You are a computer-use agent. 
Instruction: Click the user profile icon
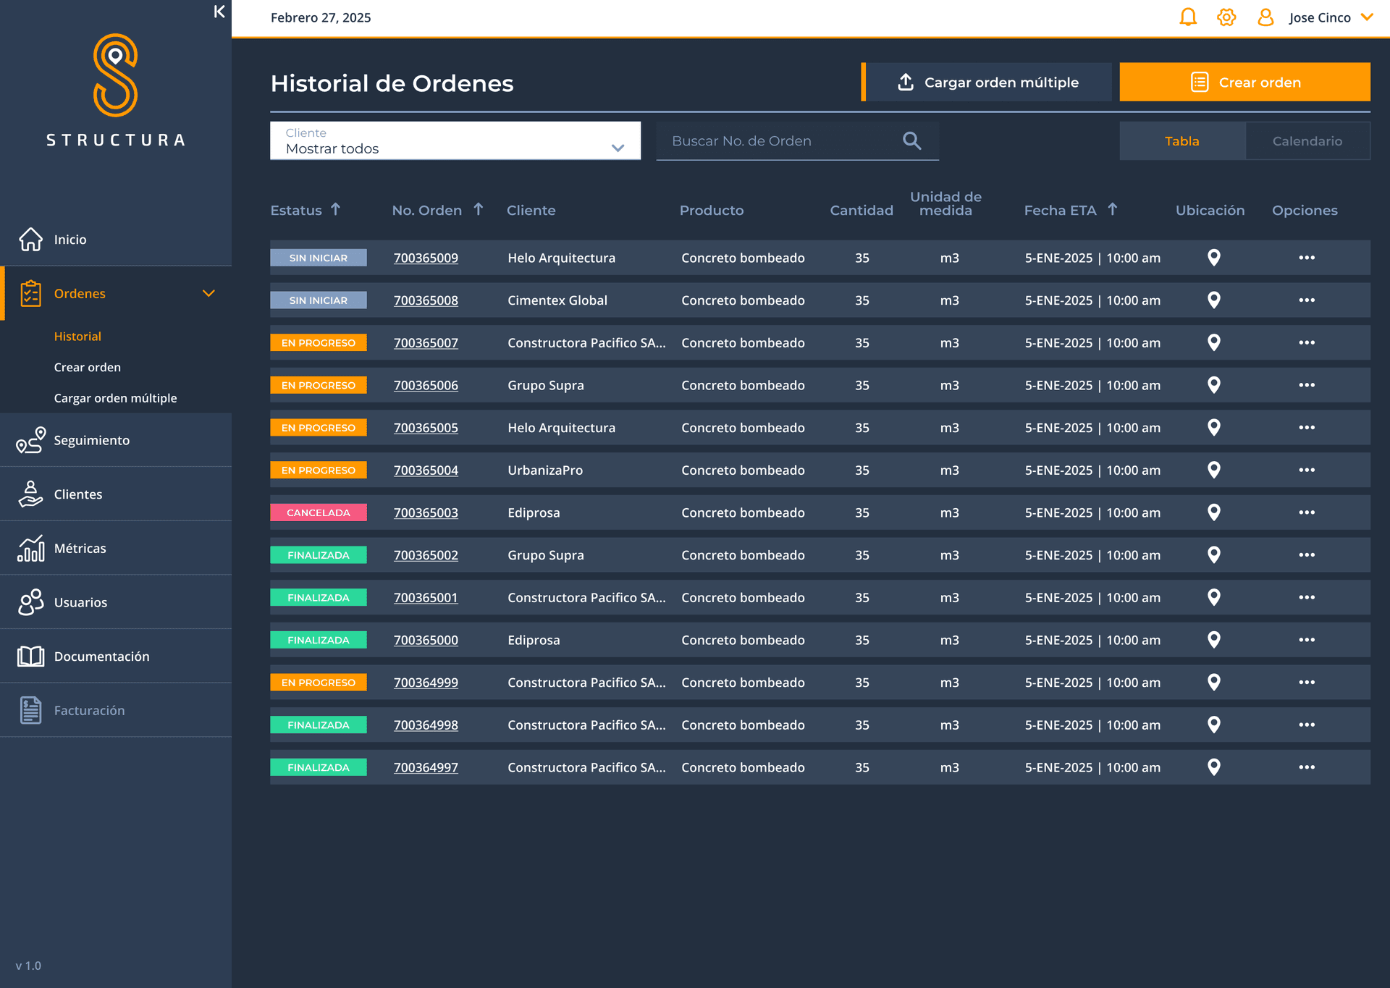pos(1265,17)
